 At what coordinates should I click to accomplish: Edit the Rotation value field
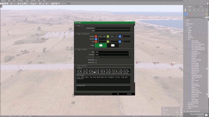pos(102,39)
